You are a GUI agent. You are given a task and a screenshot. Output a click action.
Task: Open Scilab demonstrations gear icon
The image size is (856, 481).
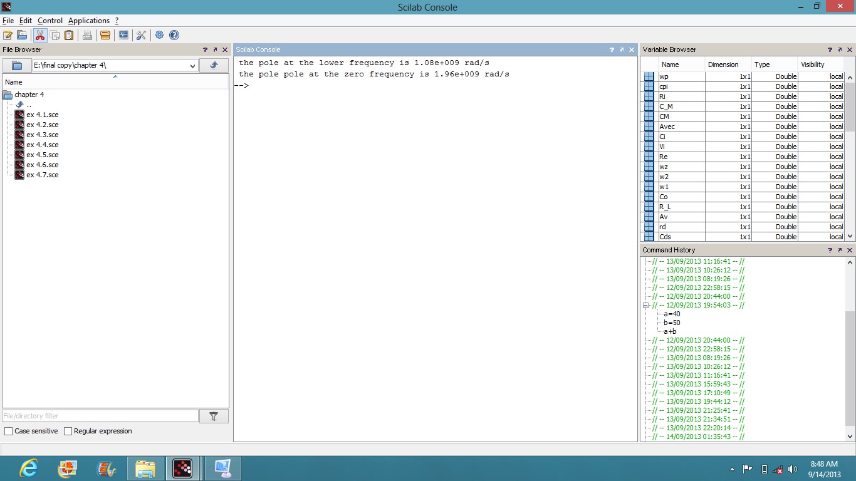160,35
